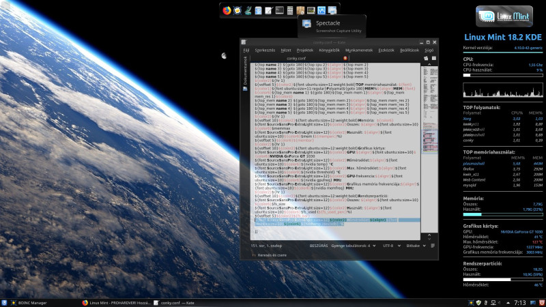
Task: Open the Bitbake syntax mode dropdown
Action: [416, 246]
